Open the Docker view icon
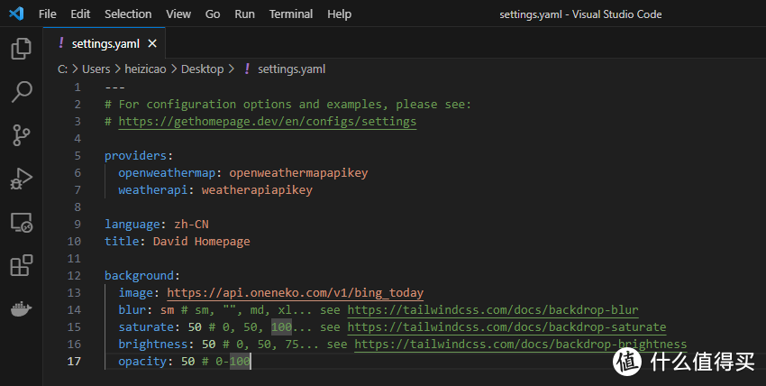Viewport: 766px width, 386px height. (x=21, y=309)
